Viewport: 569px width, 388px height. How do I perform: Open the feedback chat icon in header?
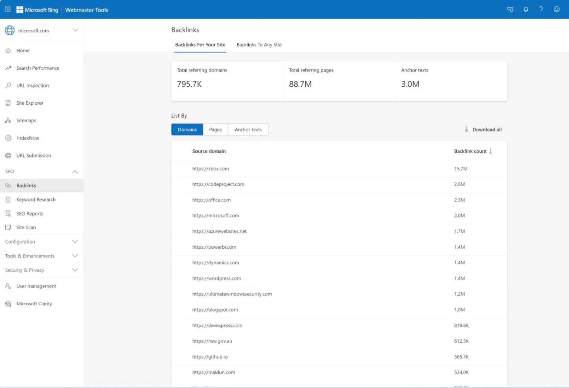[510, 9]
